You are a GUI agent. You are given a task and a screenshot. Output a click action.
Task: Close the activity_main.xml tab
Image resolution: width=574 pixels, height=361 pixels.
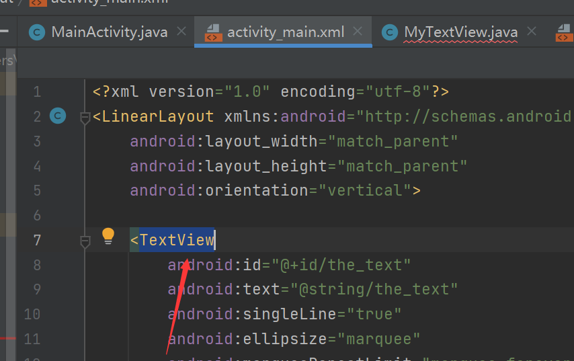point(358,32)
